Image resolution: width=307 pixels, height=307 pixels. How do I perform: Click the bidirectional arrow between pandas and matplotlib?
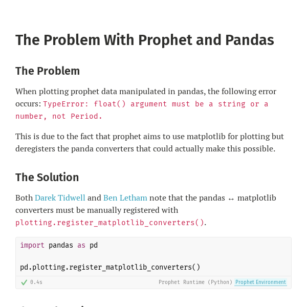231,199
